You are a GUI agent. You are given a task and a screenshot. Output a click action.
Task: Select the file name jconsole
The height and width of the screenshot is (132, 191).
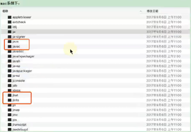point(19,80)
